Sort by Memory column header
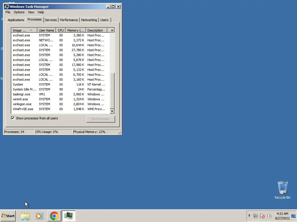 [76, 30]
